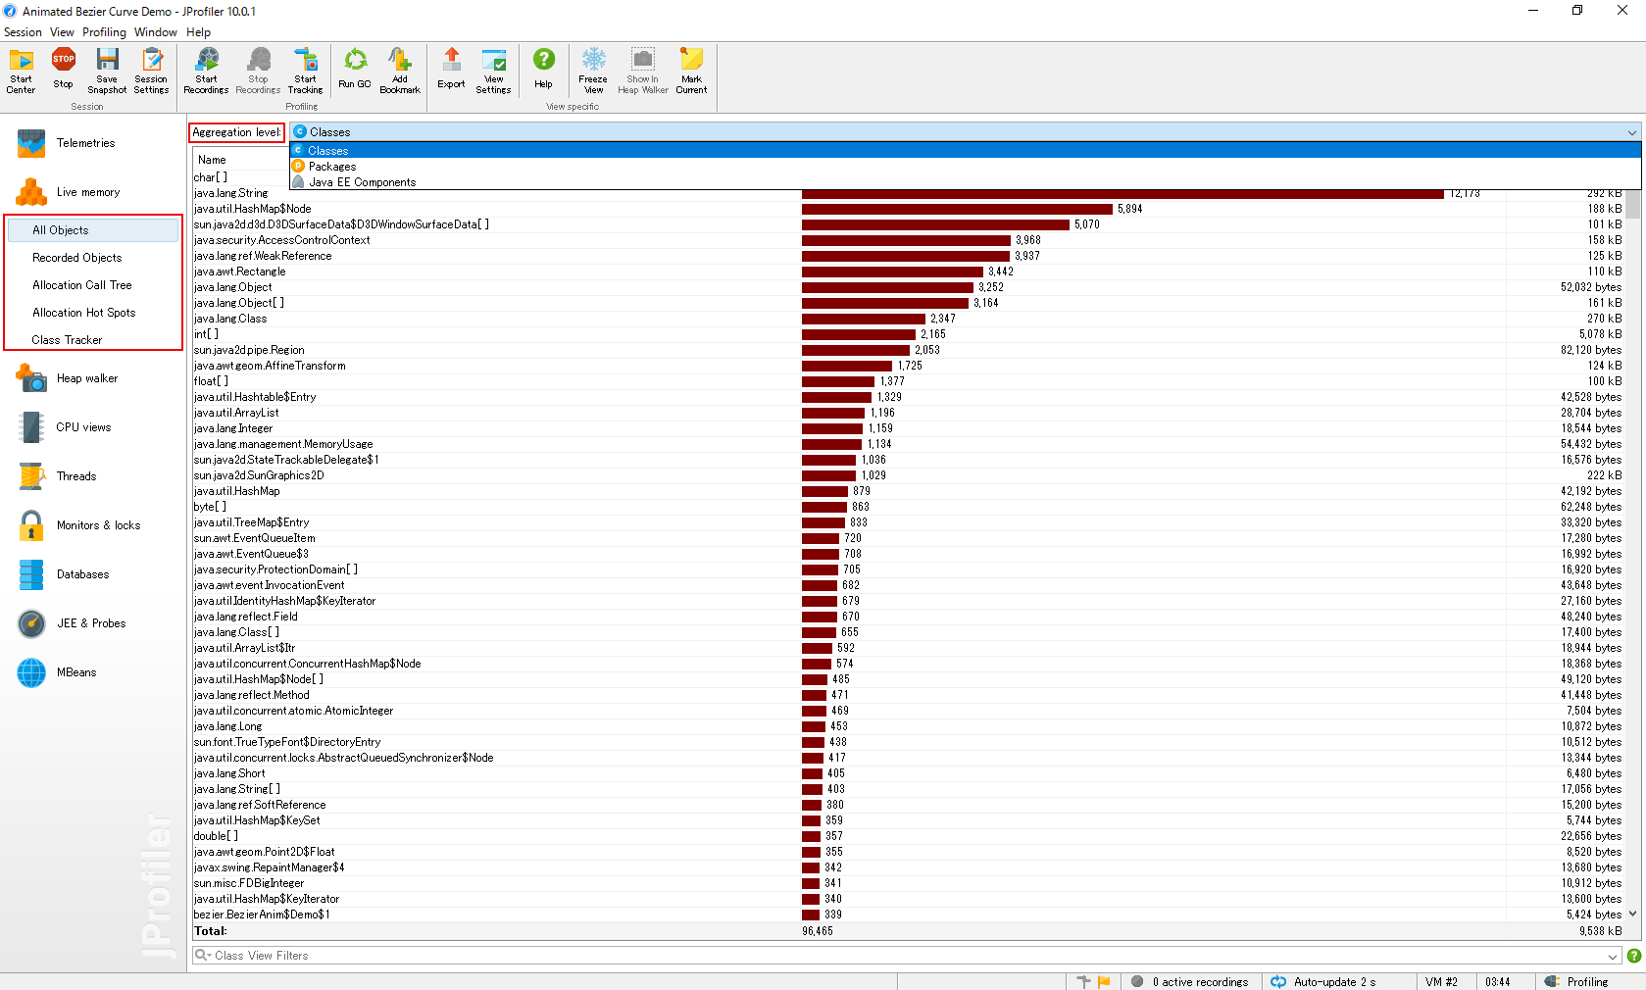Choose Classes in aggregation dropdown list
1646x990 pixels.
[966, 150]
